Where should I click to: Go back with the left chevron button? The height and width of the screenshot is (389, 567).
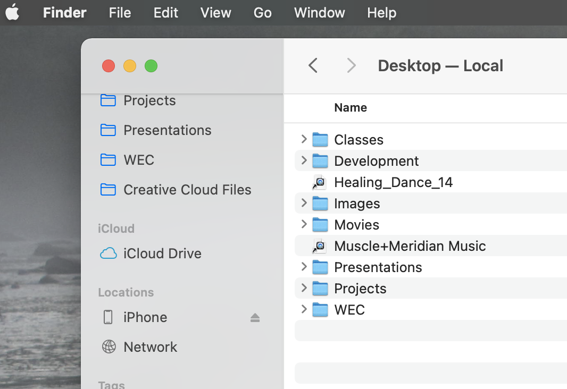click(x=313, y=66)
